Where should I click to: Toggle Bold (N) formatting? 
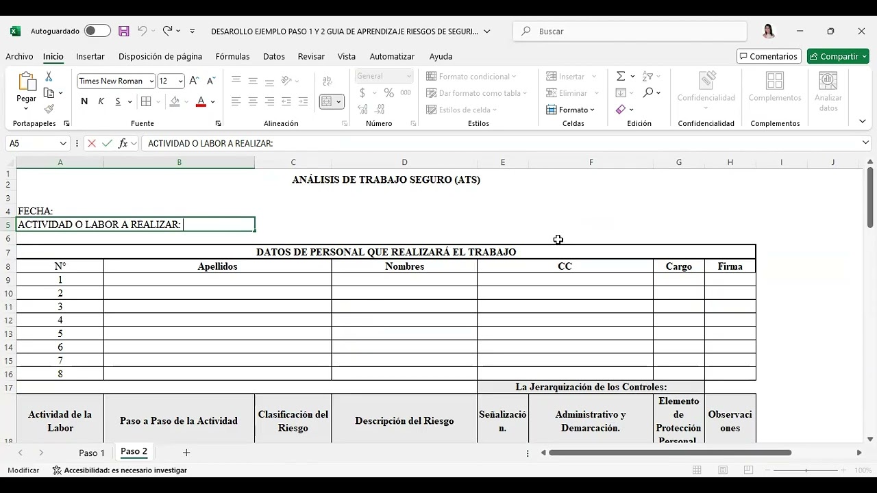tap(84, 101)
